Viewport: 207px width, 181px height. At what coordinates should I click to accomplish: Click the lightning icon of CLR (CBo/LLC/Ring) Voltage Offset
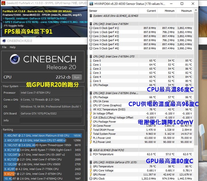pos(91,117)
